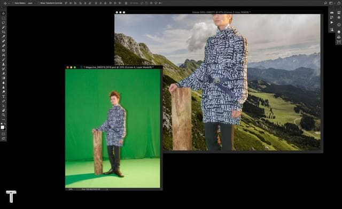Select the History Brush tool
Image resolution: width=342 pixels, height=209 pixels.
[x=4, y=69]
